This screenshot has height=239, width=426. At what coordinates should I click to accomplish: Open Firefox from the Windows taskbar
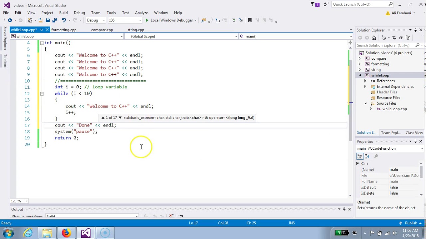click(66, 233)
